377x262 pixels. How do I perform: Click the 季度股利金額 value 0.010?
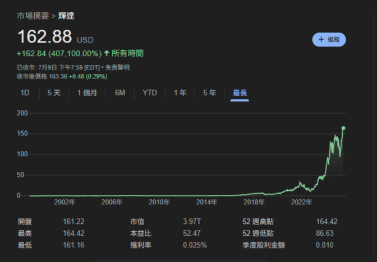(325, 245)
